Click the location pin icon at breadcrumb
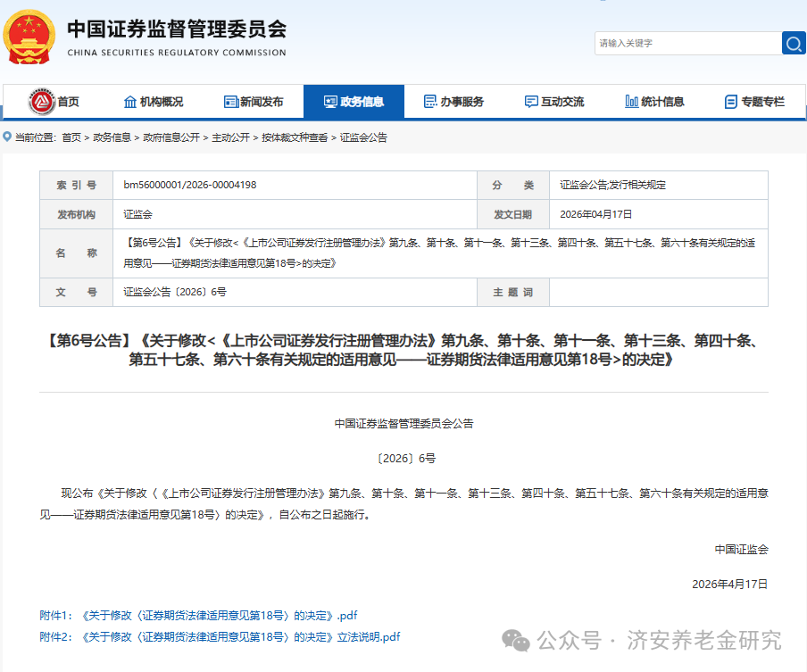Image resolution: width=807 pixels, height=672 pixels. pos(7,137)
